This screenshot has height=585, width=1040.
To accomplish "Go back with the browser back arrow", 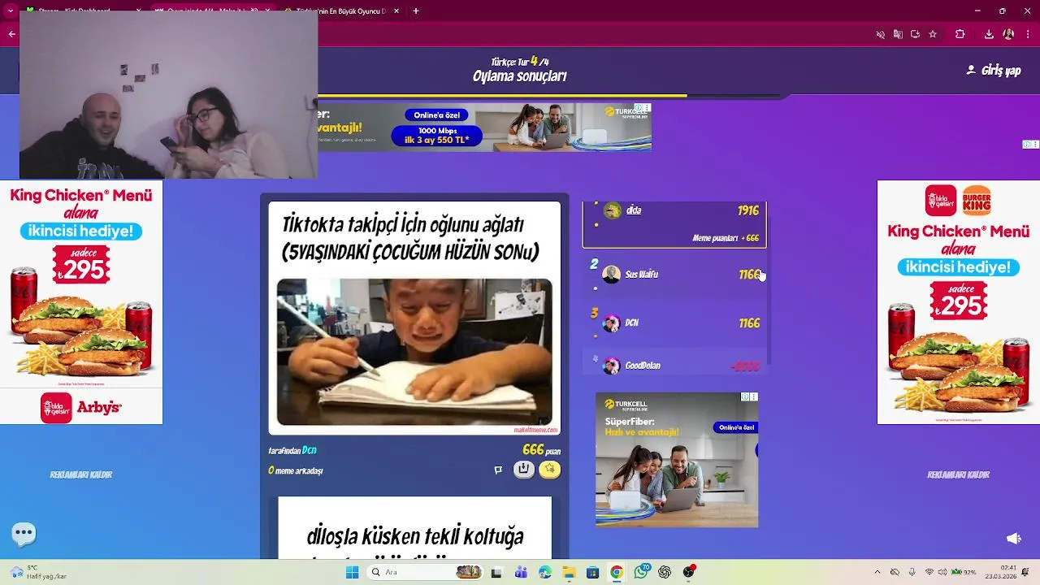I will click(x=11, y=34).
